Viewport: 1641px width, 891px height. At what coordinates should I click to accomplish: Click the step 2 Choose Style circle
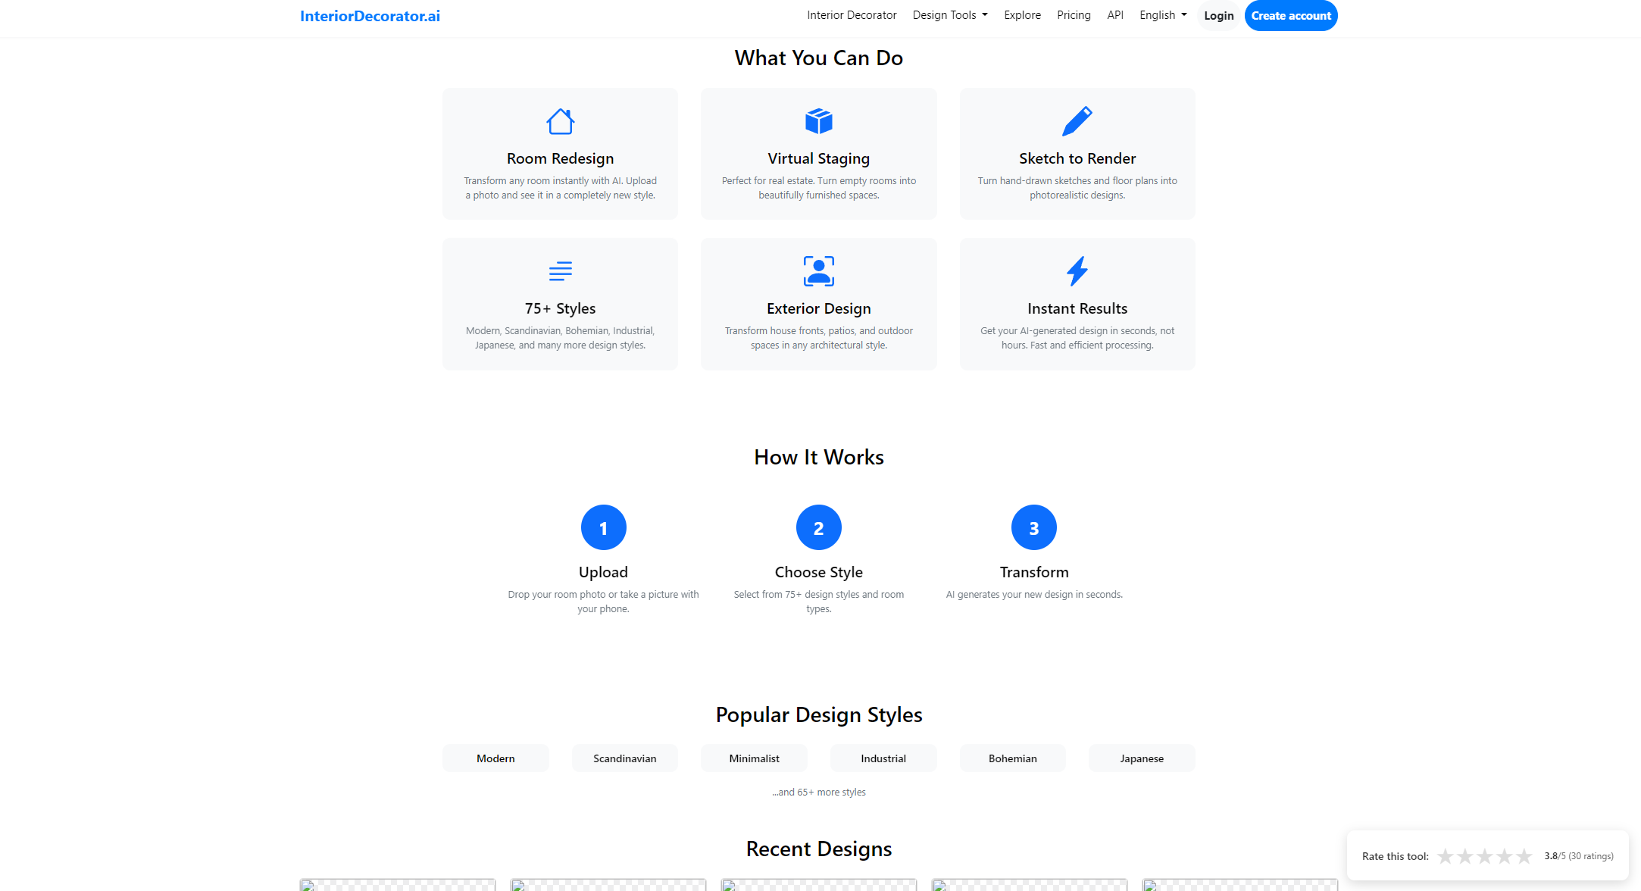coord(818,527)
